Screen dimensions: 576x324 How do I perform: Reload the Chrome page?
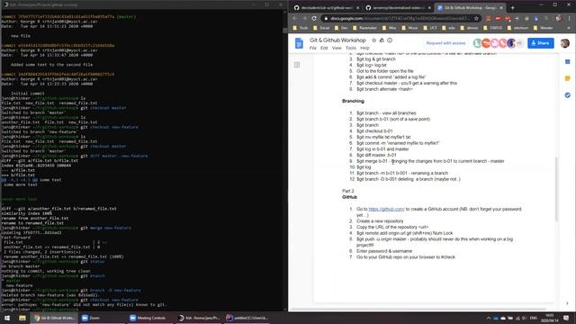click(314, 18)
